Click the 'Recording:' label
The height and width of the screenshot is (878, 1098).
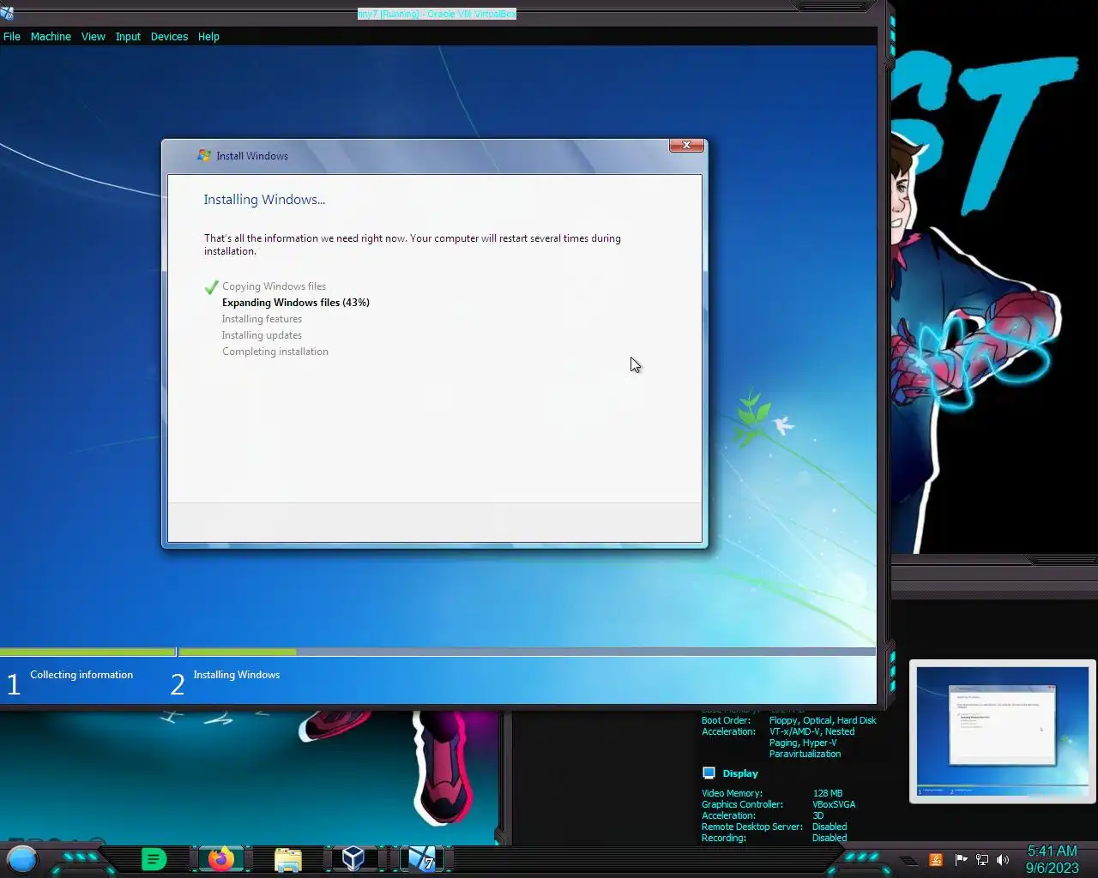[724, 838]
